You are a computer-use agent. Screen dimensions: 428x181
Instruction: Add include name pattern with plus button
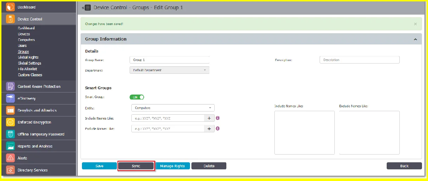209,118
